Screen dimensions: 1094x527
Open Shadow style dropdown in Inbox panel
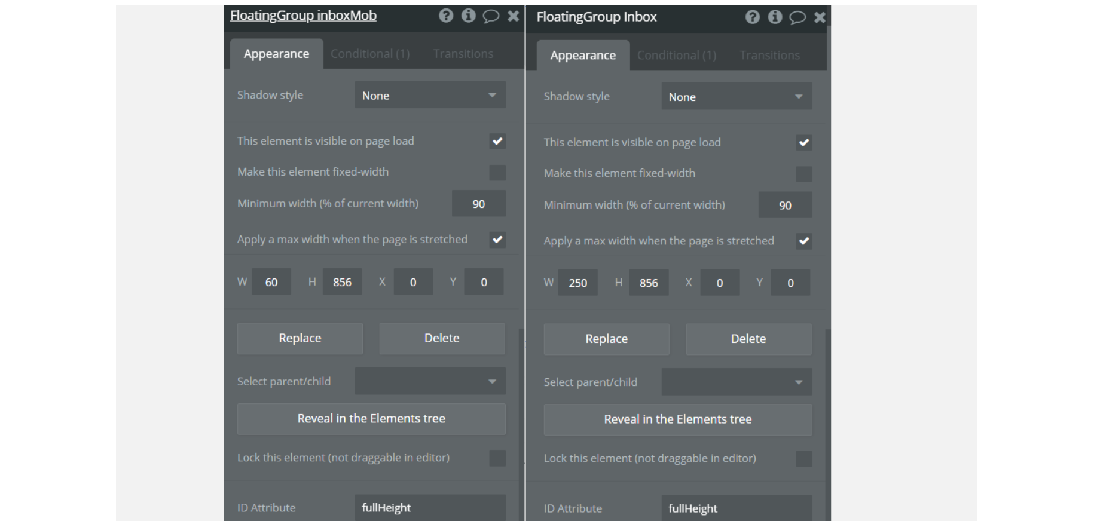[x=737, y=96]
